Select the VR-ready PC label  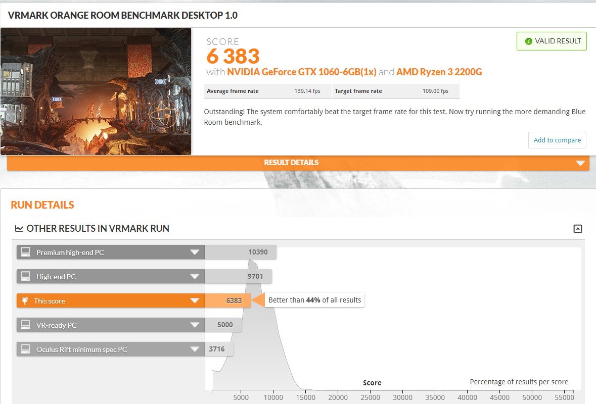click(56, 325)
